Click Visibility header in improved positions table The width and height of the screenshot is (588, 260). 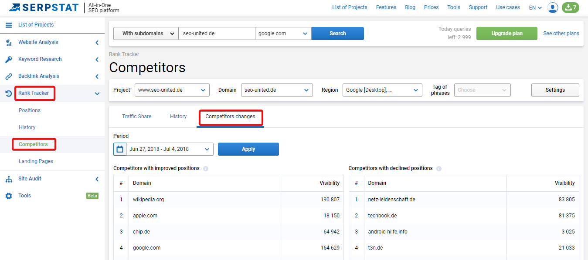(x=330, y=183)
